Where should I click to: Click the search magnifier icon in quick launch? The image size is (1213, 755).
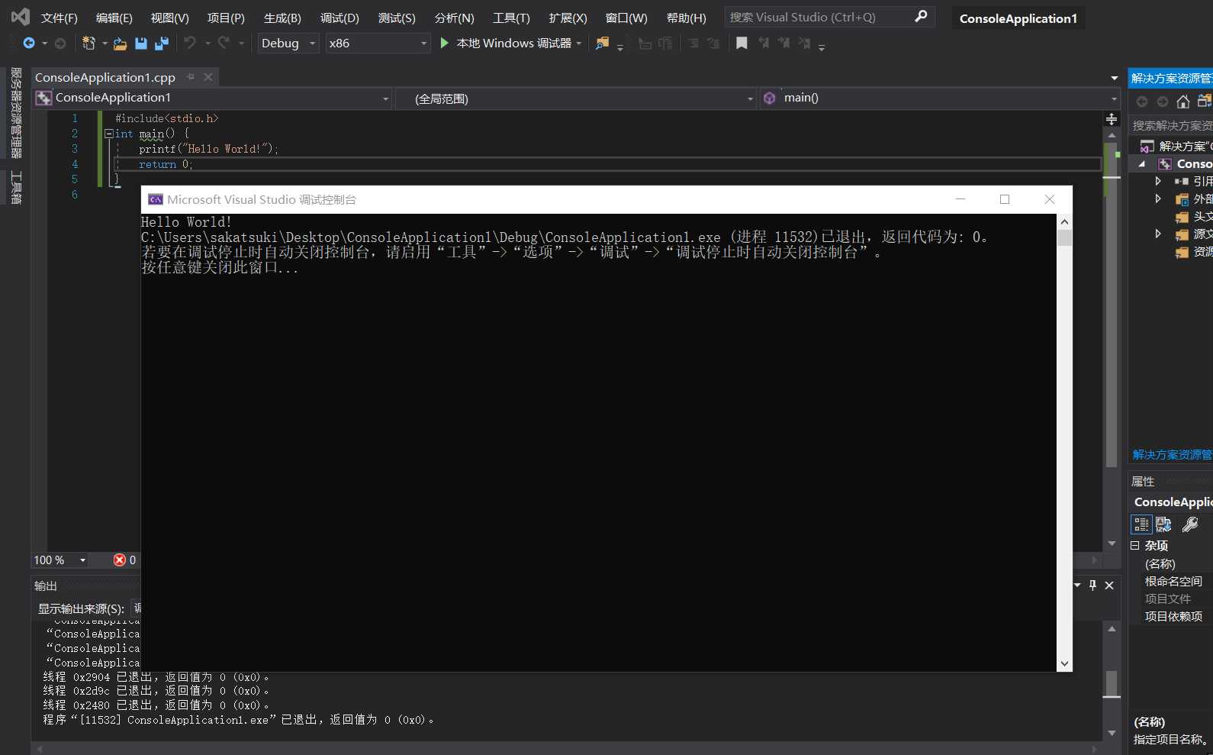921,16
